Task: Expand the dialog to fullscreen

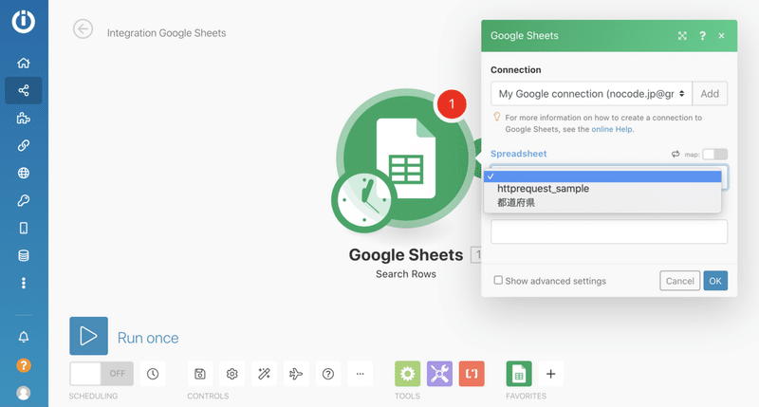Action: pyautogui.click(x=682, y=36)
